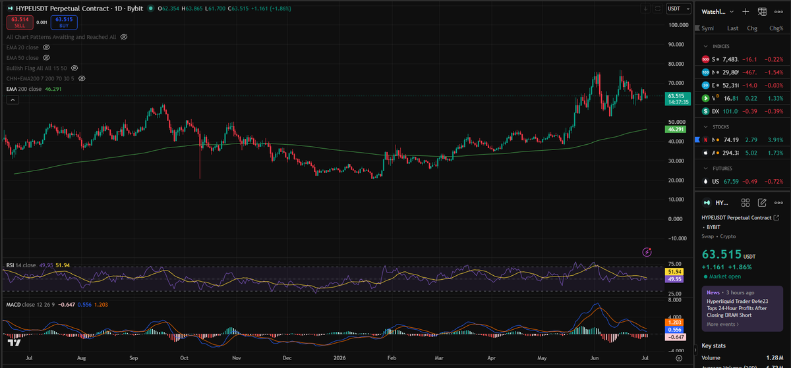This screenshot has height=368, width=791.
Task: Click HYPEUSDT Perpetual Contract link in details panel
Action: pyautogui.click(x=736, y=218)
